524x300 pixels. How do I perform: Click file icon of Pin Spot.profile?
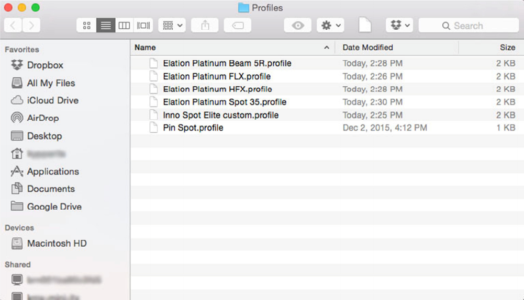(153, 128)
